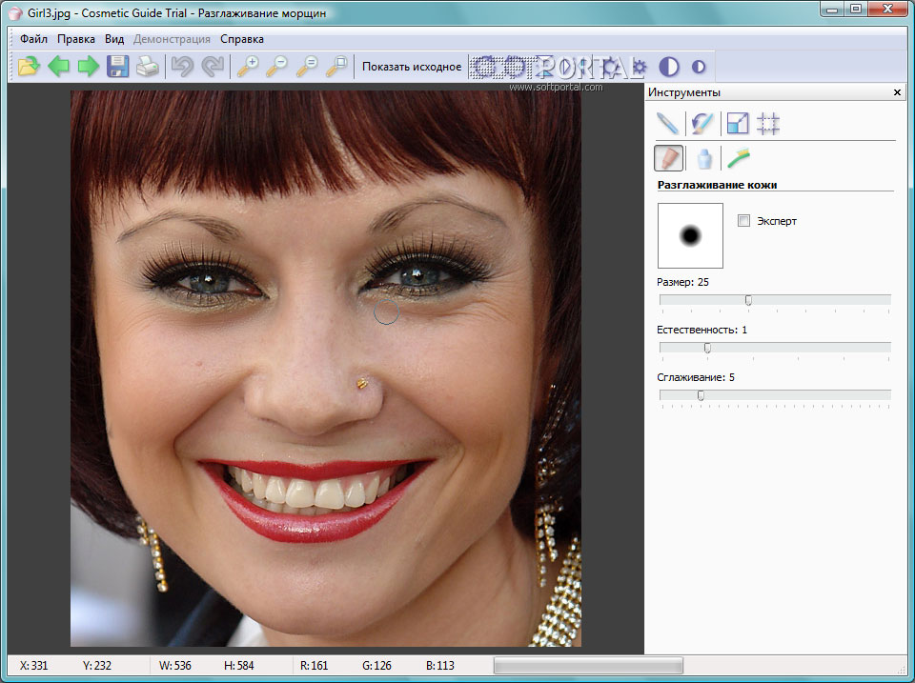Click the Сглаживание slider handle
This screenshot has height=683, width=915.
coord(701,395)
